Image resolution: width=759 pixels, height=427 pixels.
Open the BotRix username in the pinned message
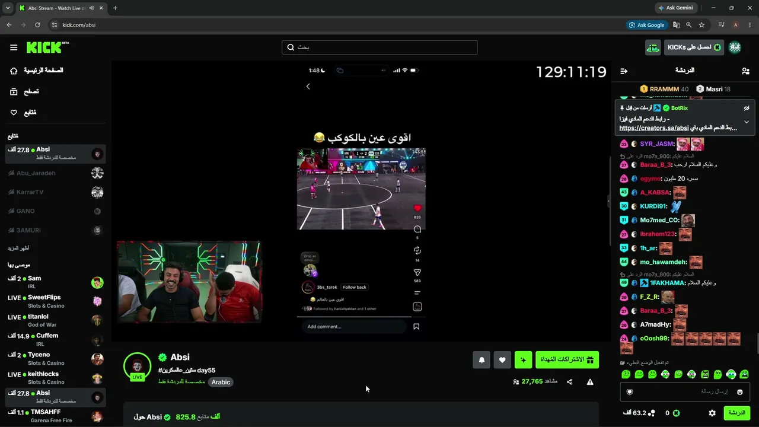coord(680,108)
